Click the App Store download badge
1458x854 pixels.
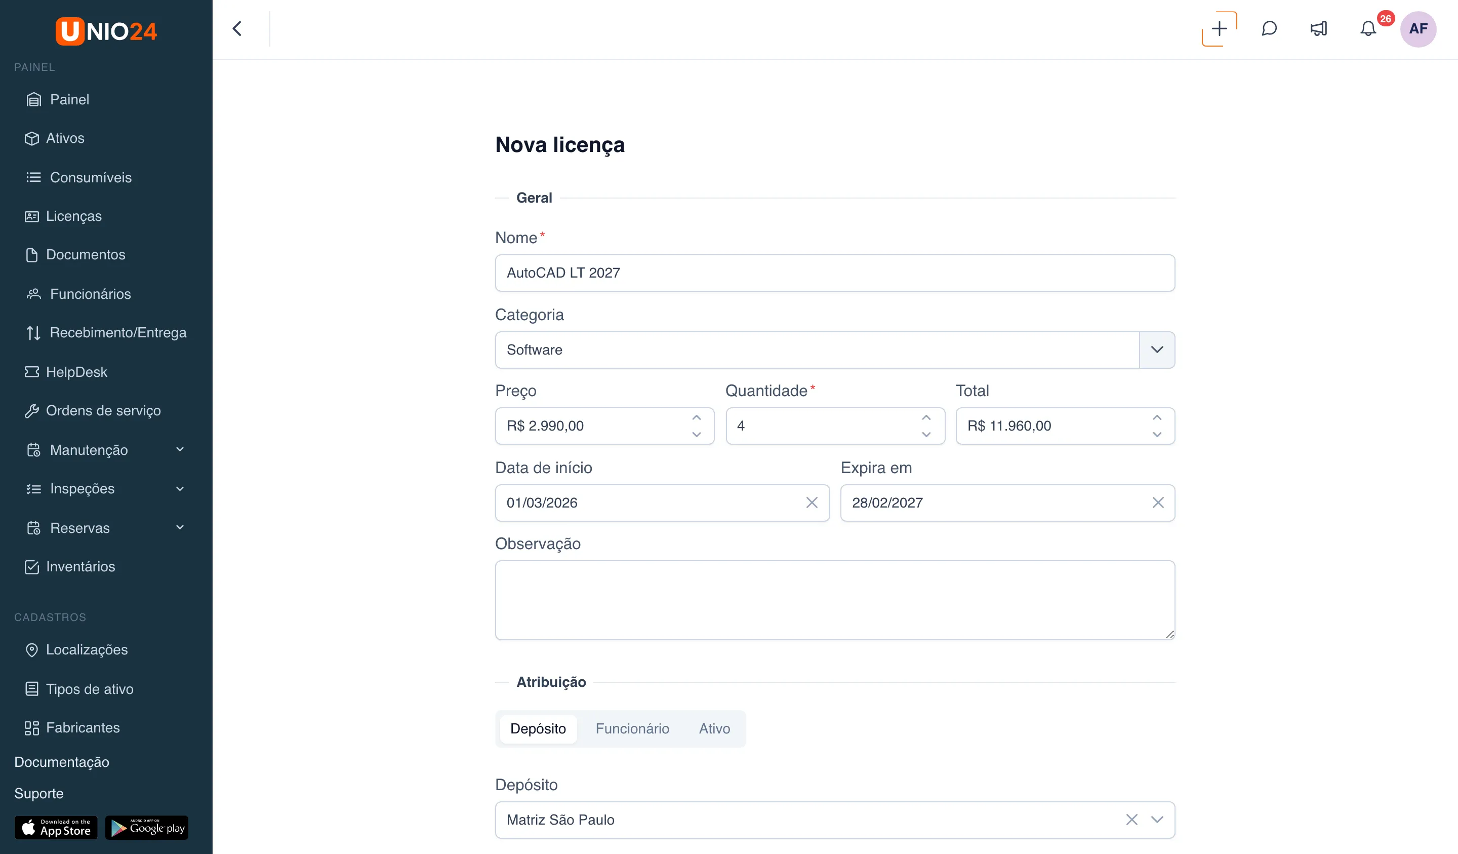tap(56, 827)
